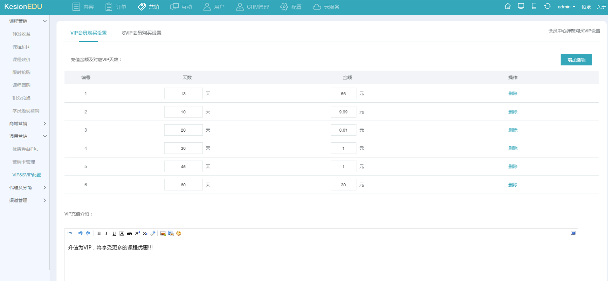The image size is (608, 281).
Task: Click the 增加选项 button
Action: tap(576, 60)
